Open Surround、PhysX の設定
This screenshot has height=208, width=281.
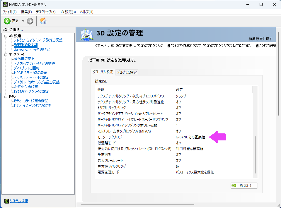(x=32, y=49)
